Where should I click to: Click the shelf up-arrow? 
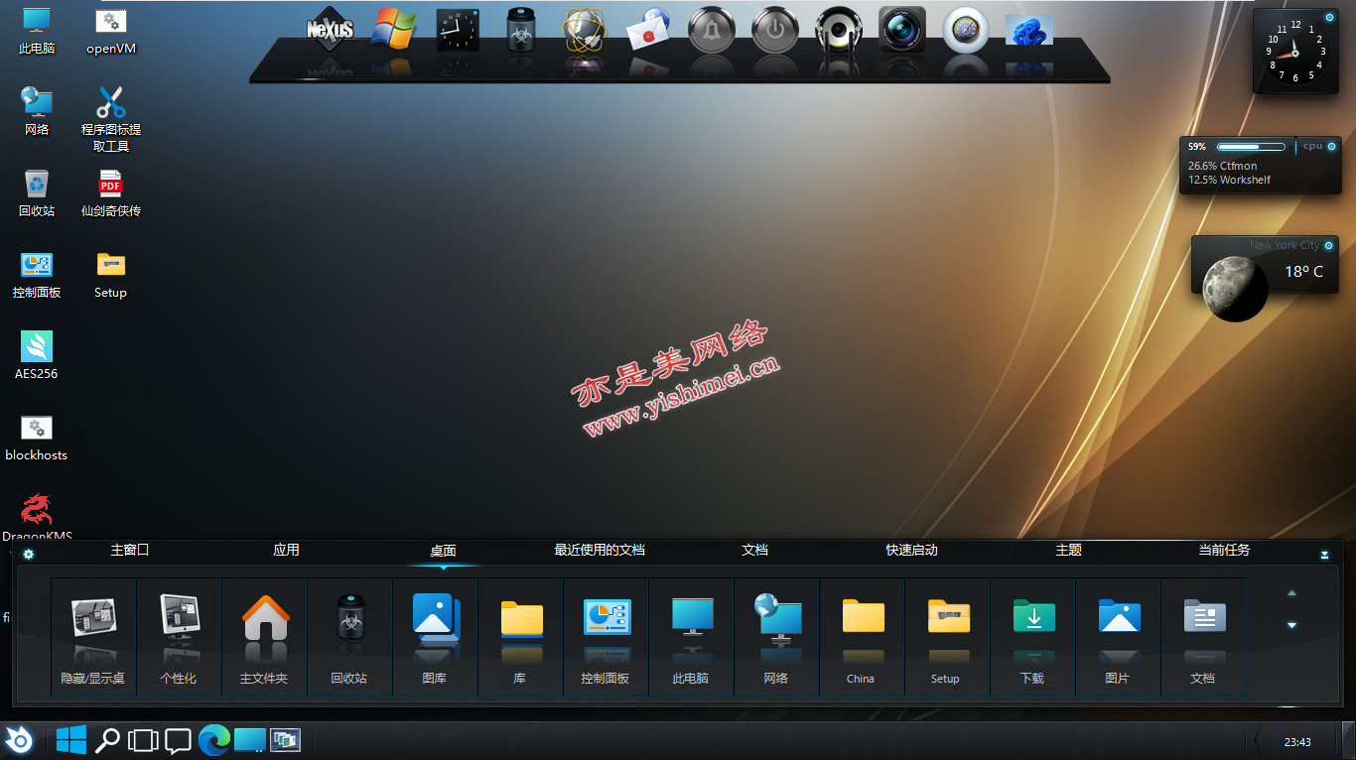click(1291, 593)
